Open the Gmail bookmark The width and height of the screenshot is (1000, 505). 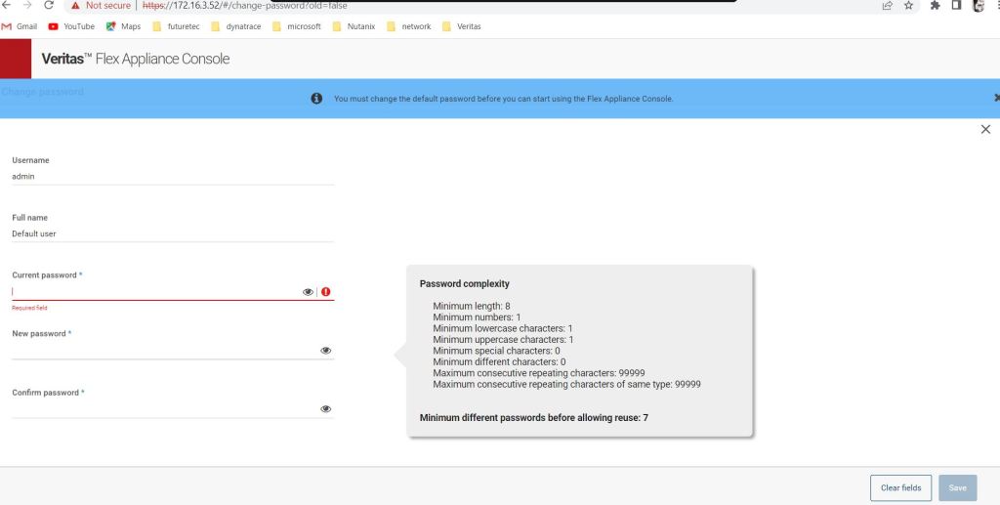[x=21, y=26]
